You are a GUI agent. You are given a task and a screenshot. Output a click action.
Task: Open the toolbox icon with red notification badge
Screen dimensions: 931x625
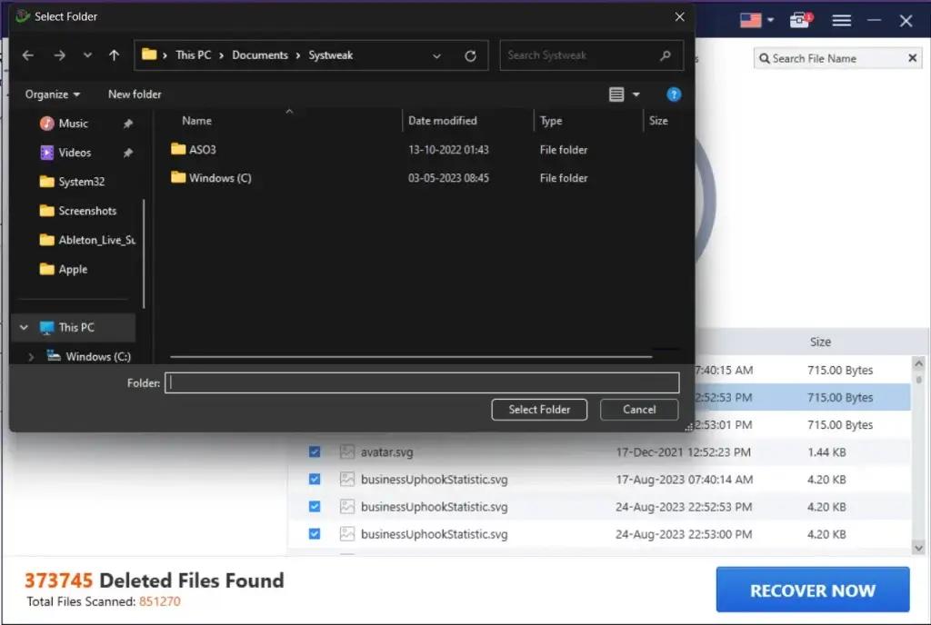point(799,20)
